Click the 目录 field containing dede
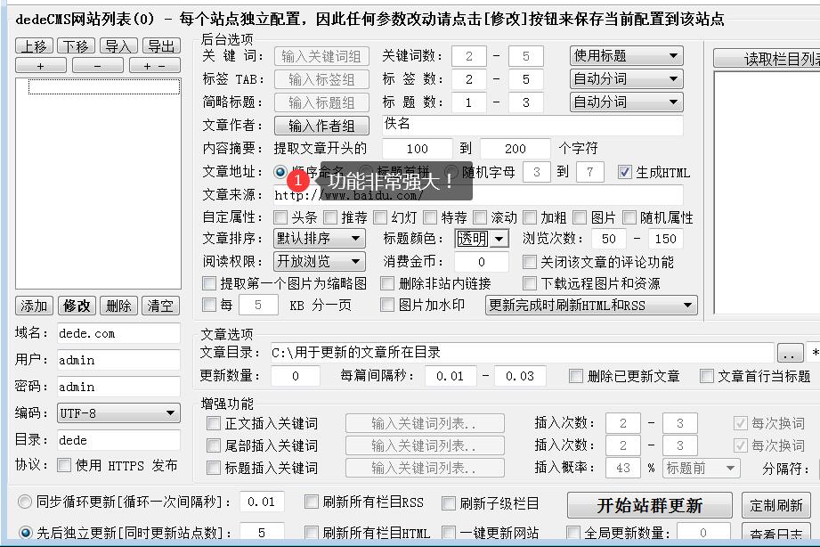 click(x=118, y=440)
